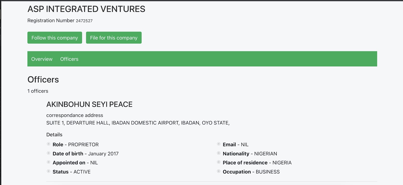Click the Role PROPRIETOR detail text

(x=76, y=145)
